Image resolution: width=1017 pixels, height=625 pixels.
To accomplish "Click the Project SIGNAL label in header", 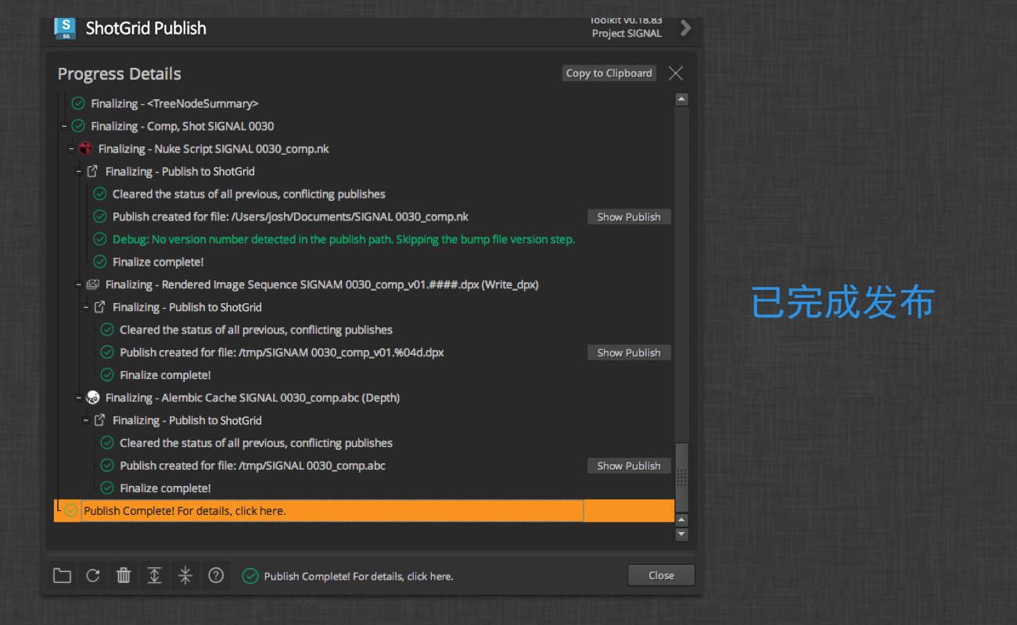I will [627, 34].
